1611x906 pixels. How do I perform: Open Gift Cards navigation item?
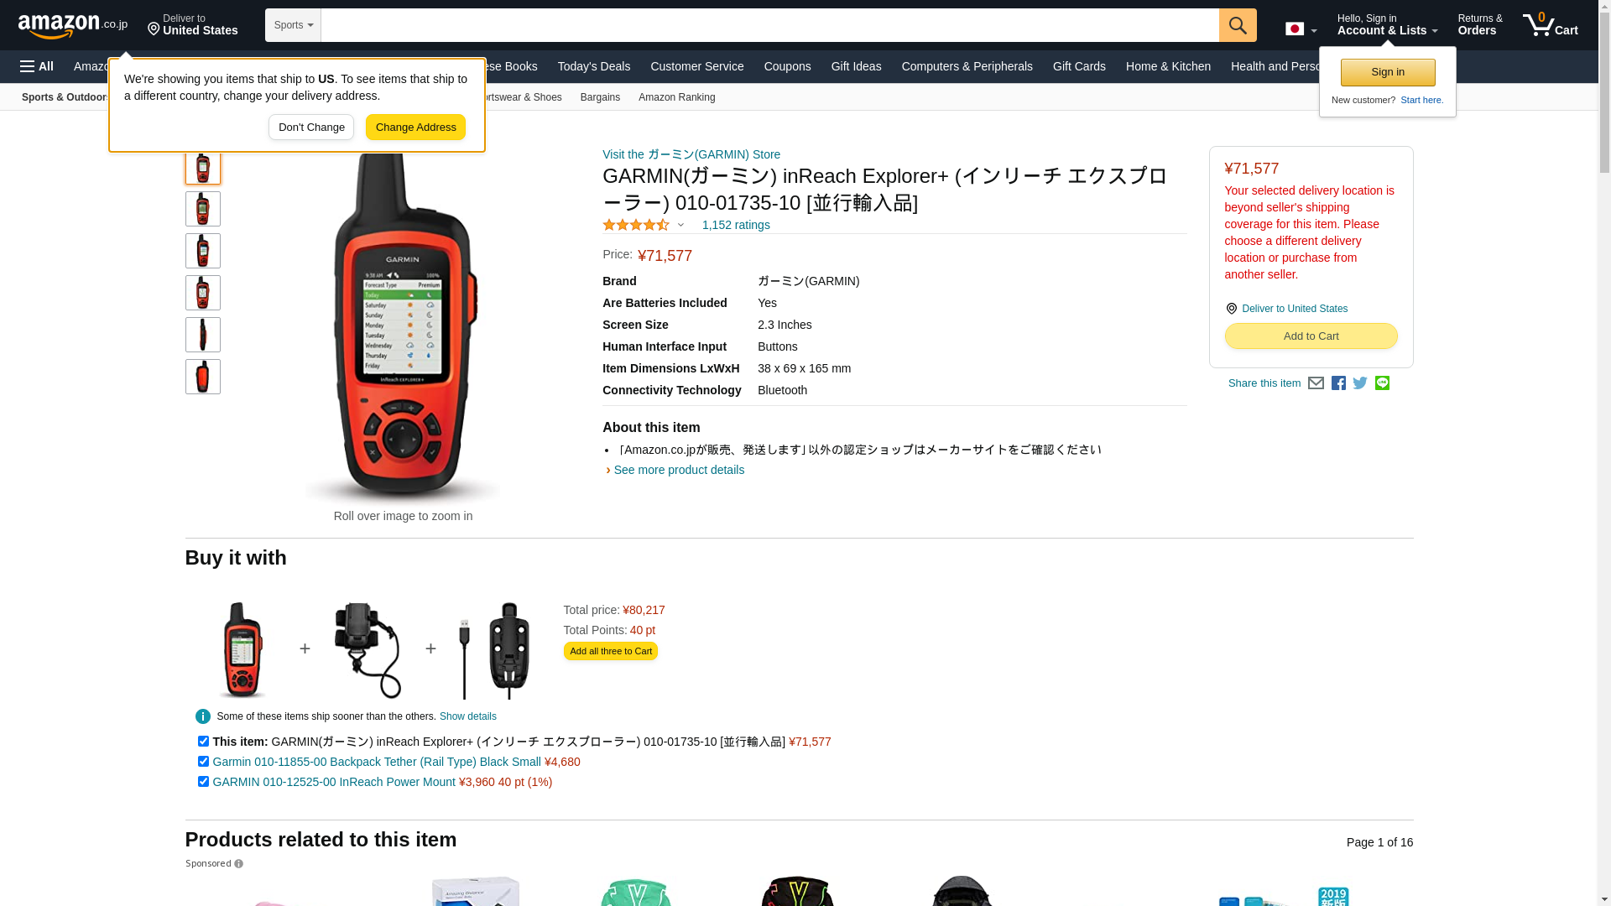(1079, 66)
